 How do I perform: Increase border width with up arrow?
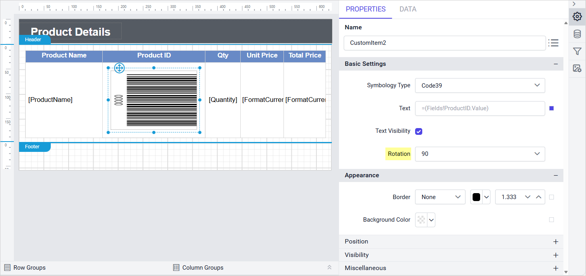point(538,197)
